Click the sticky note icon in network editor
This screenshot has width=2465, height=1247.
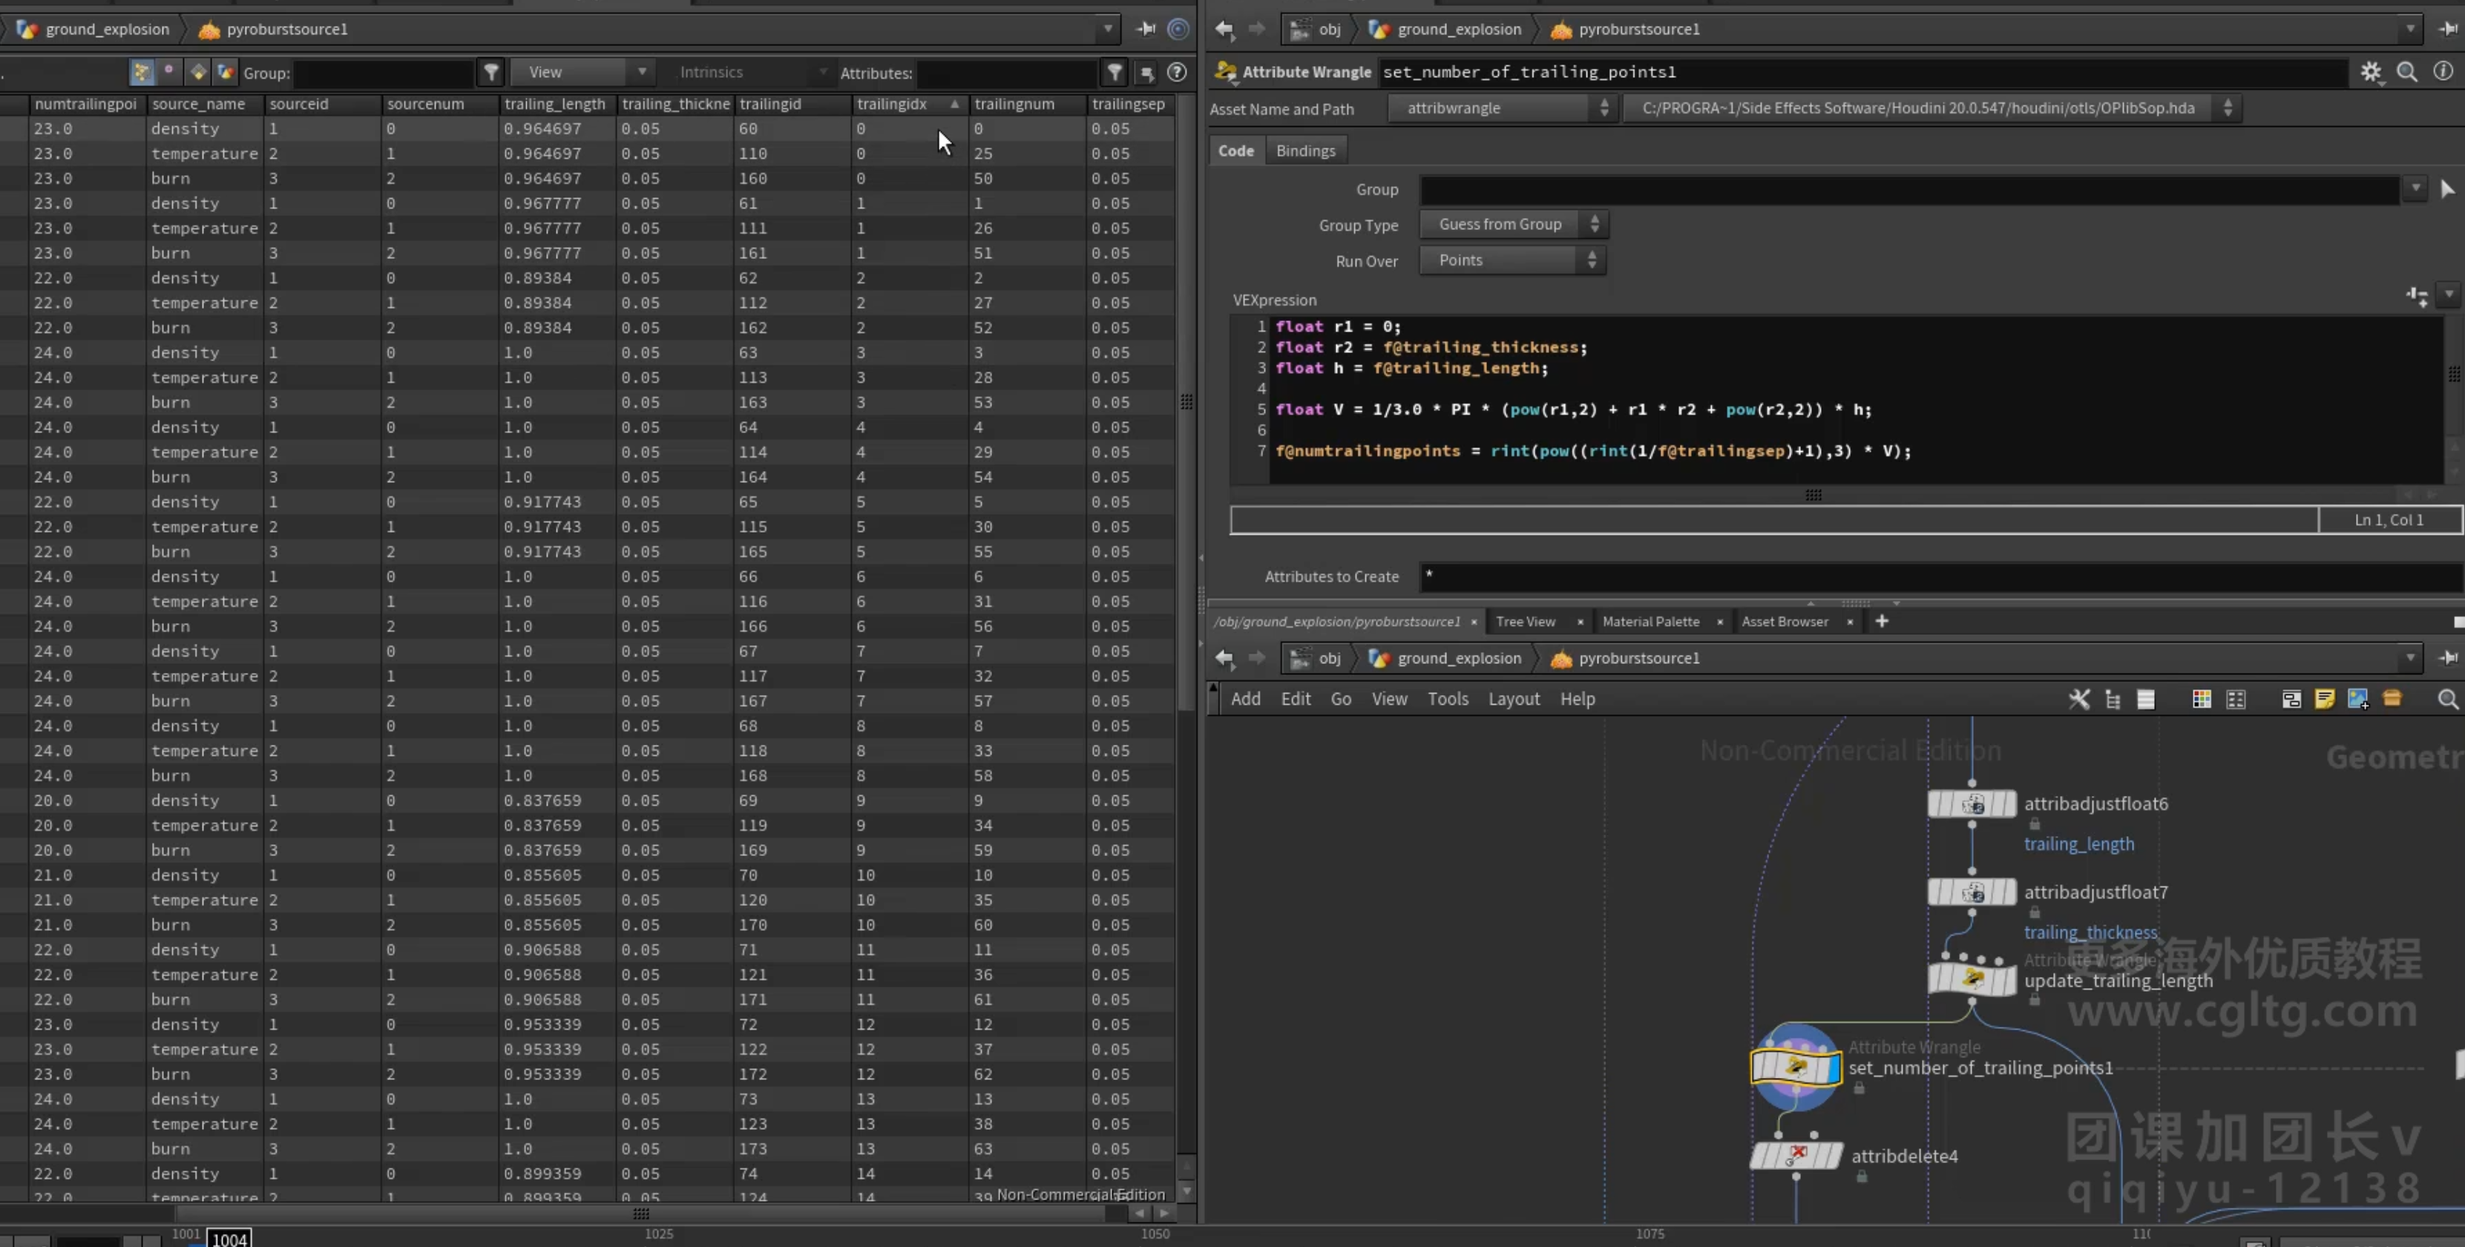2324,699
